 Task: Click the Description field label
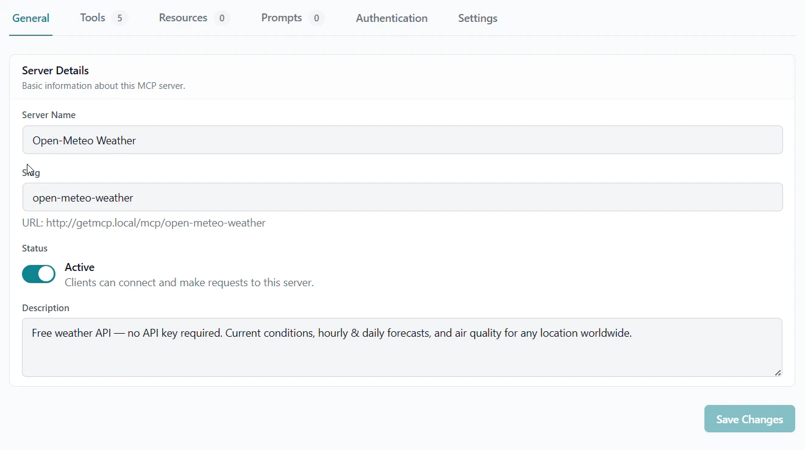46,308
